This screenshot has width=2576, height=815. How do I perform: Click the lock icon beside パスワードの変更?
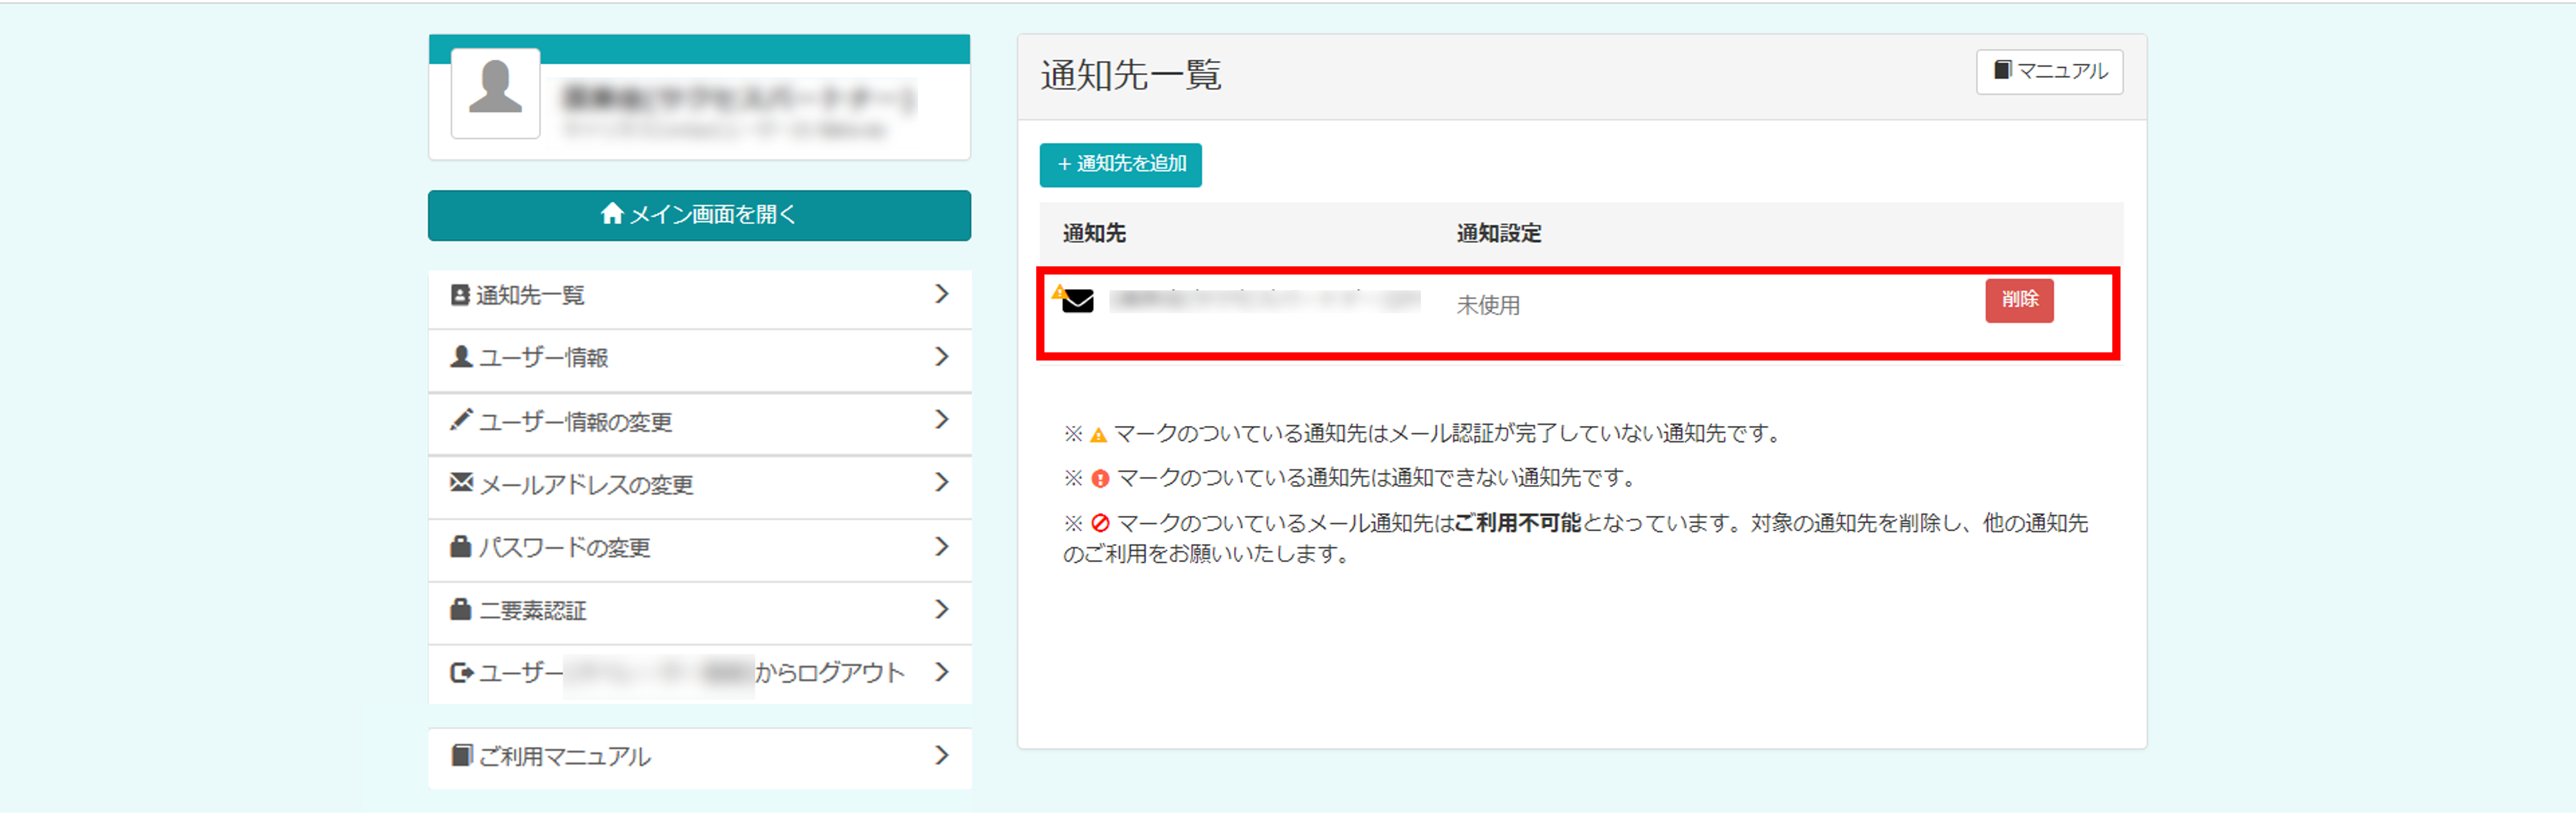coord(461,546)
